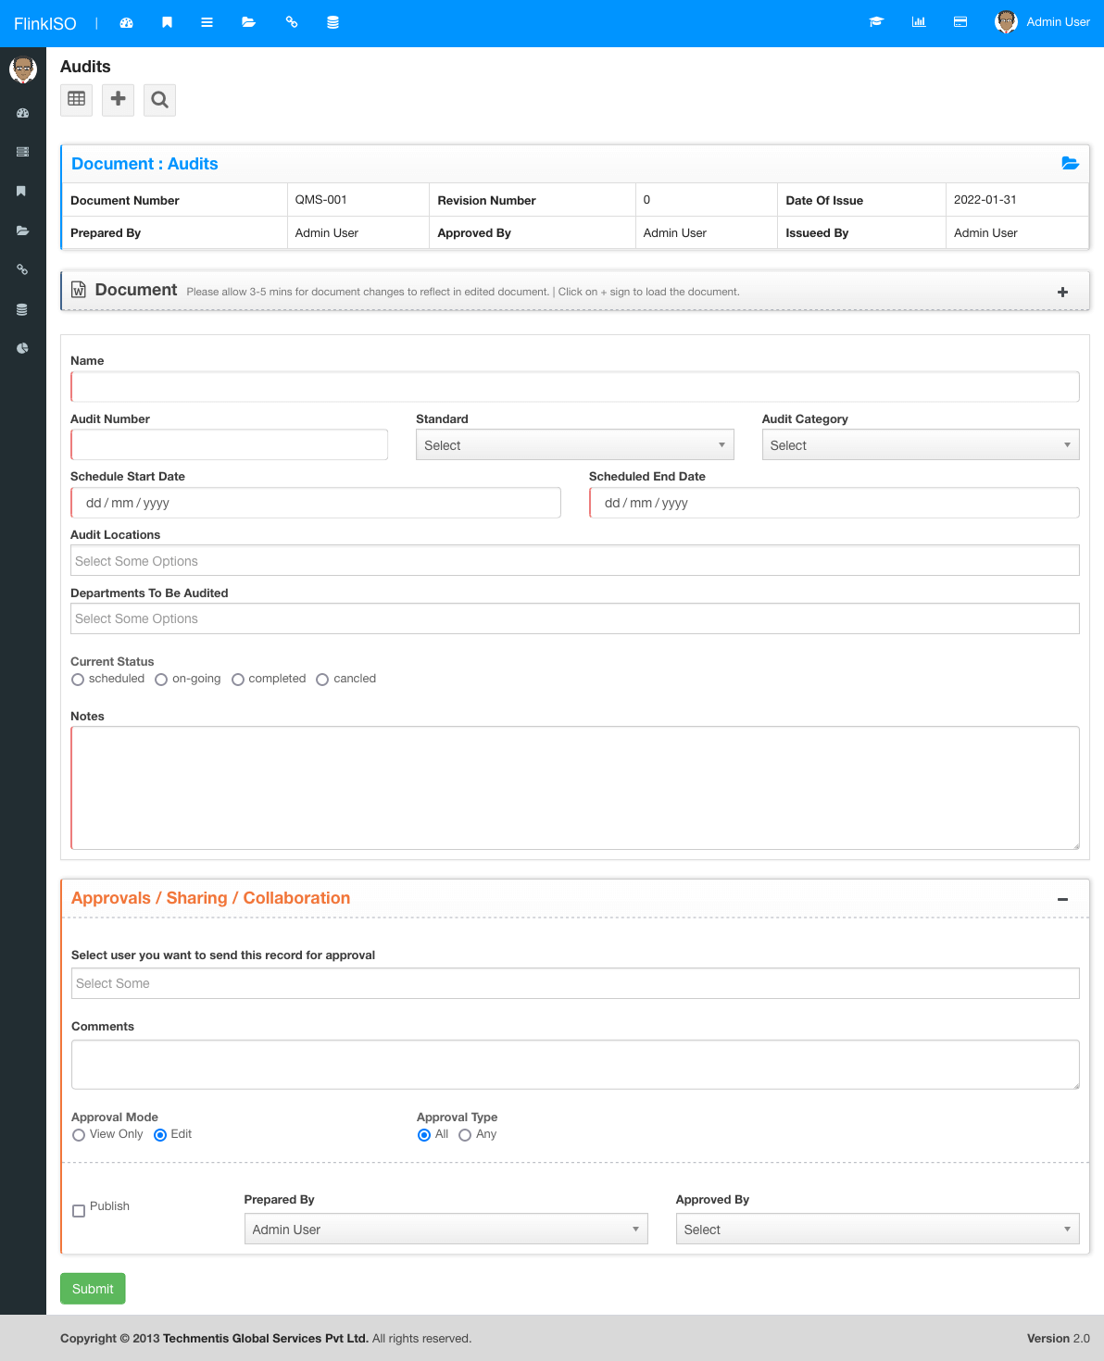Image resolution: width=1104 pixels, height=1361 pixels.
Task: Open the search magnifier icon under Audits
Action: [x=159, y=99]
